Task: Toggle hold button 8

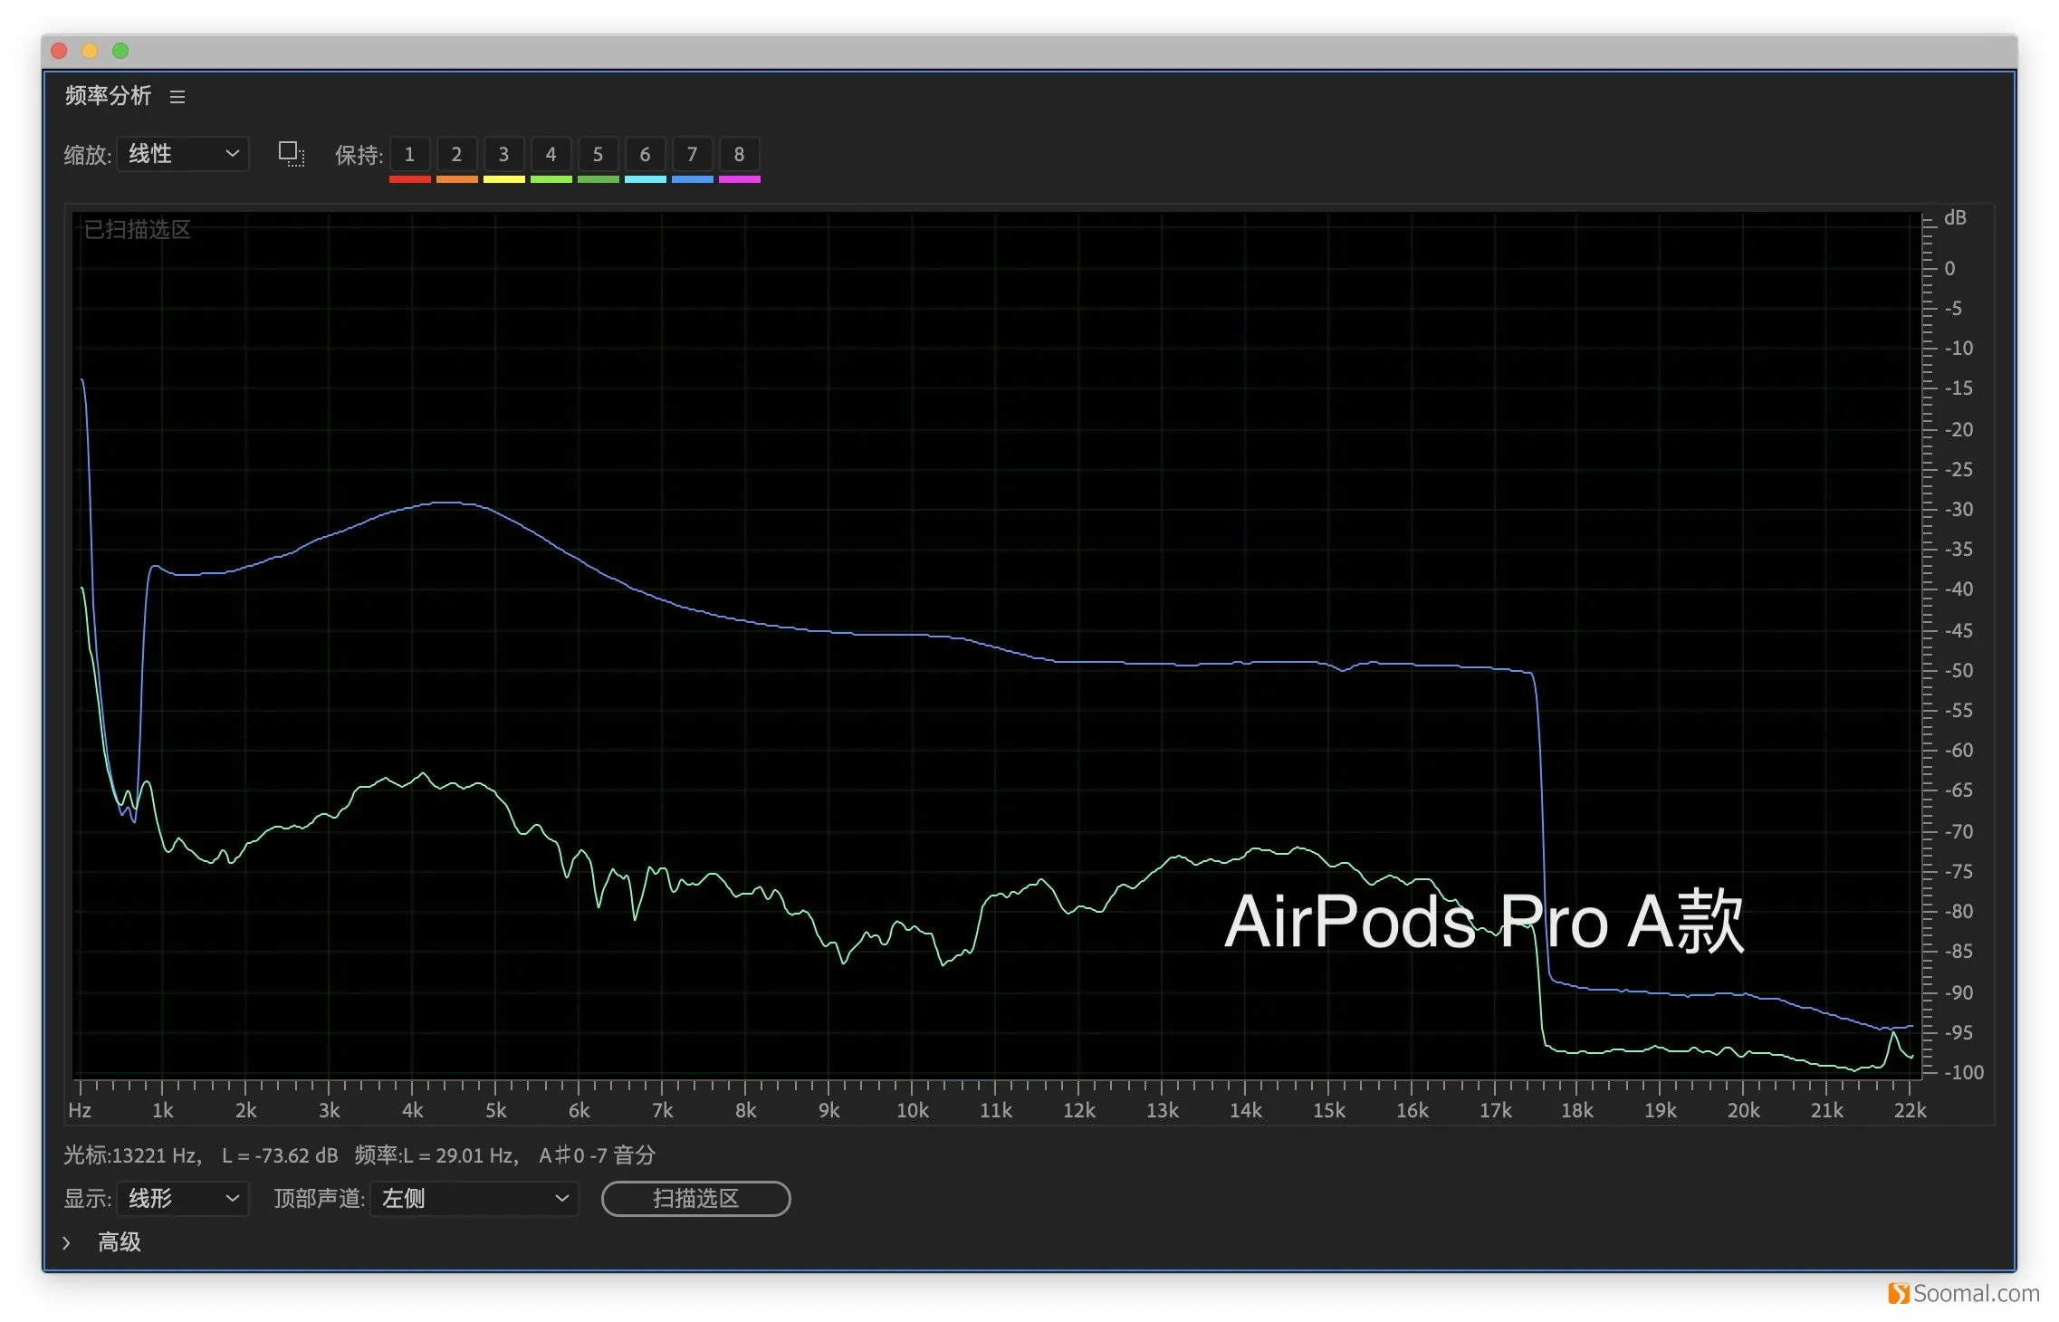Action: pyautogui.click(x=739, y=155)
